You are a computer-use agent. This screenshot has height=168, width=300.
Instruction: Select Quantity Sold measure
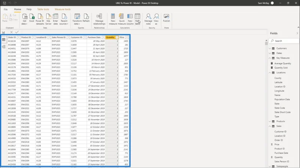pos(281,68)
